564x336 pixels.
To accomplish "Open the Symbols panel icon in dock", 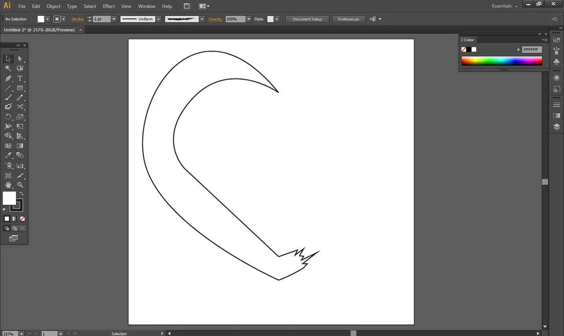I will [x=557, y=62].
